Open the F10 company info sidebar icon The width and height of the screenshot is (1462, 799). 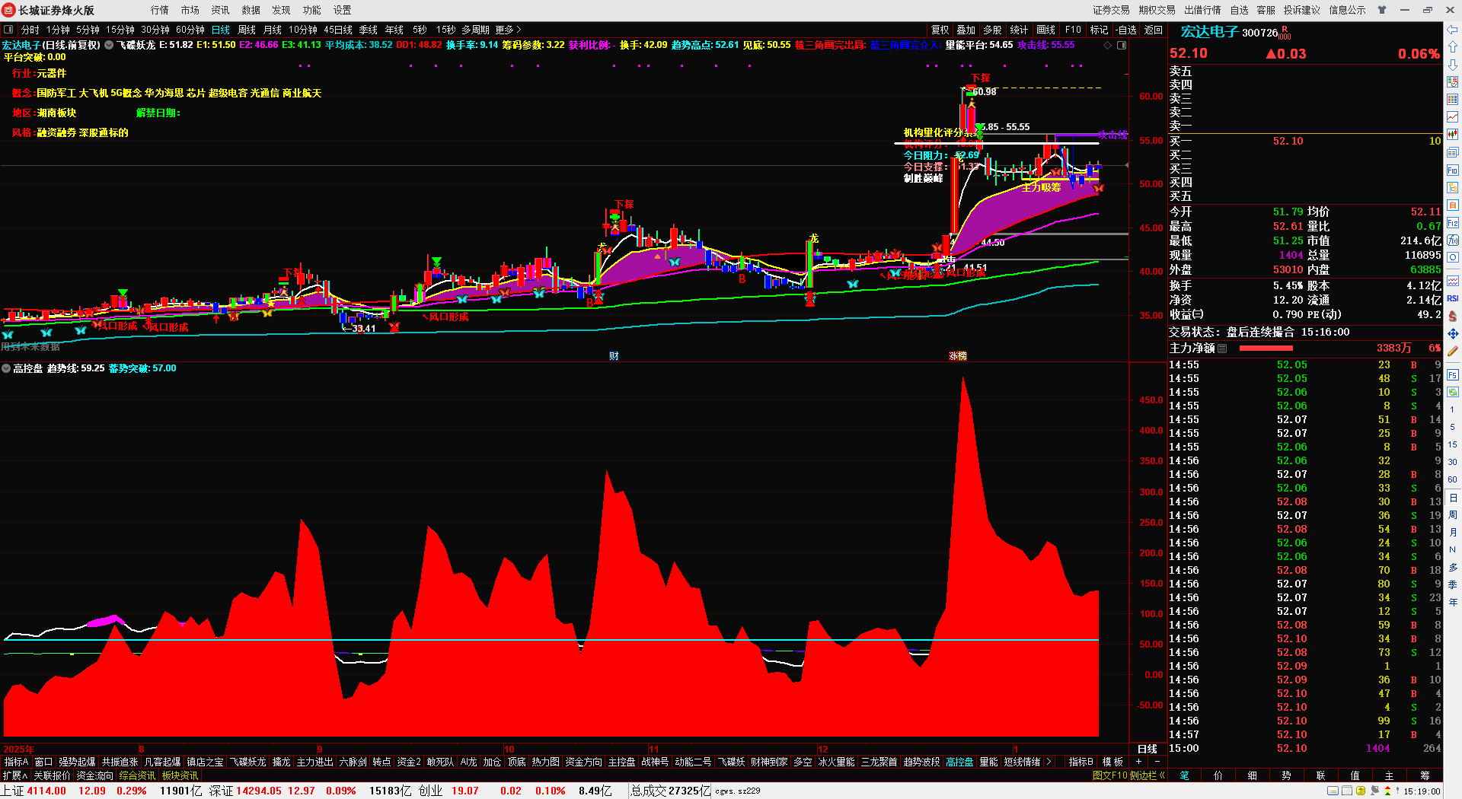(1453, 170)
